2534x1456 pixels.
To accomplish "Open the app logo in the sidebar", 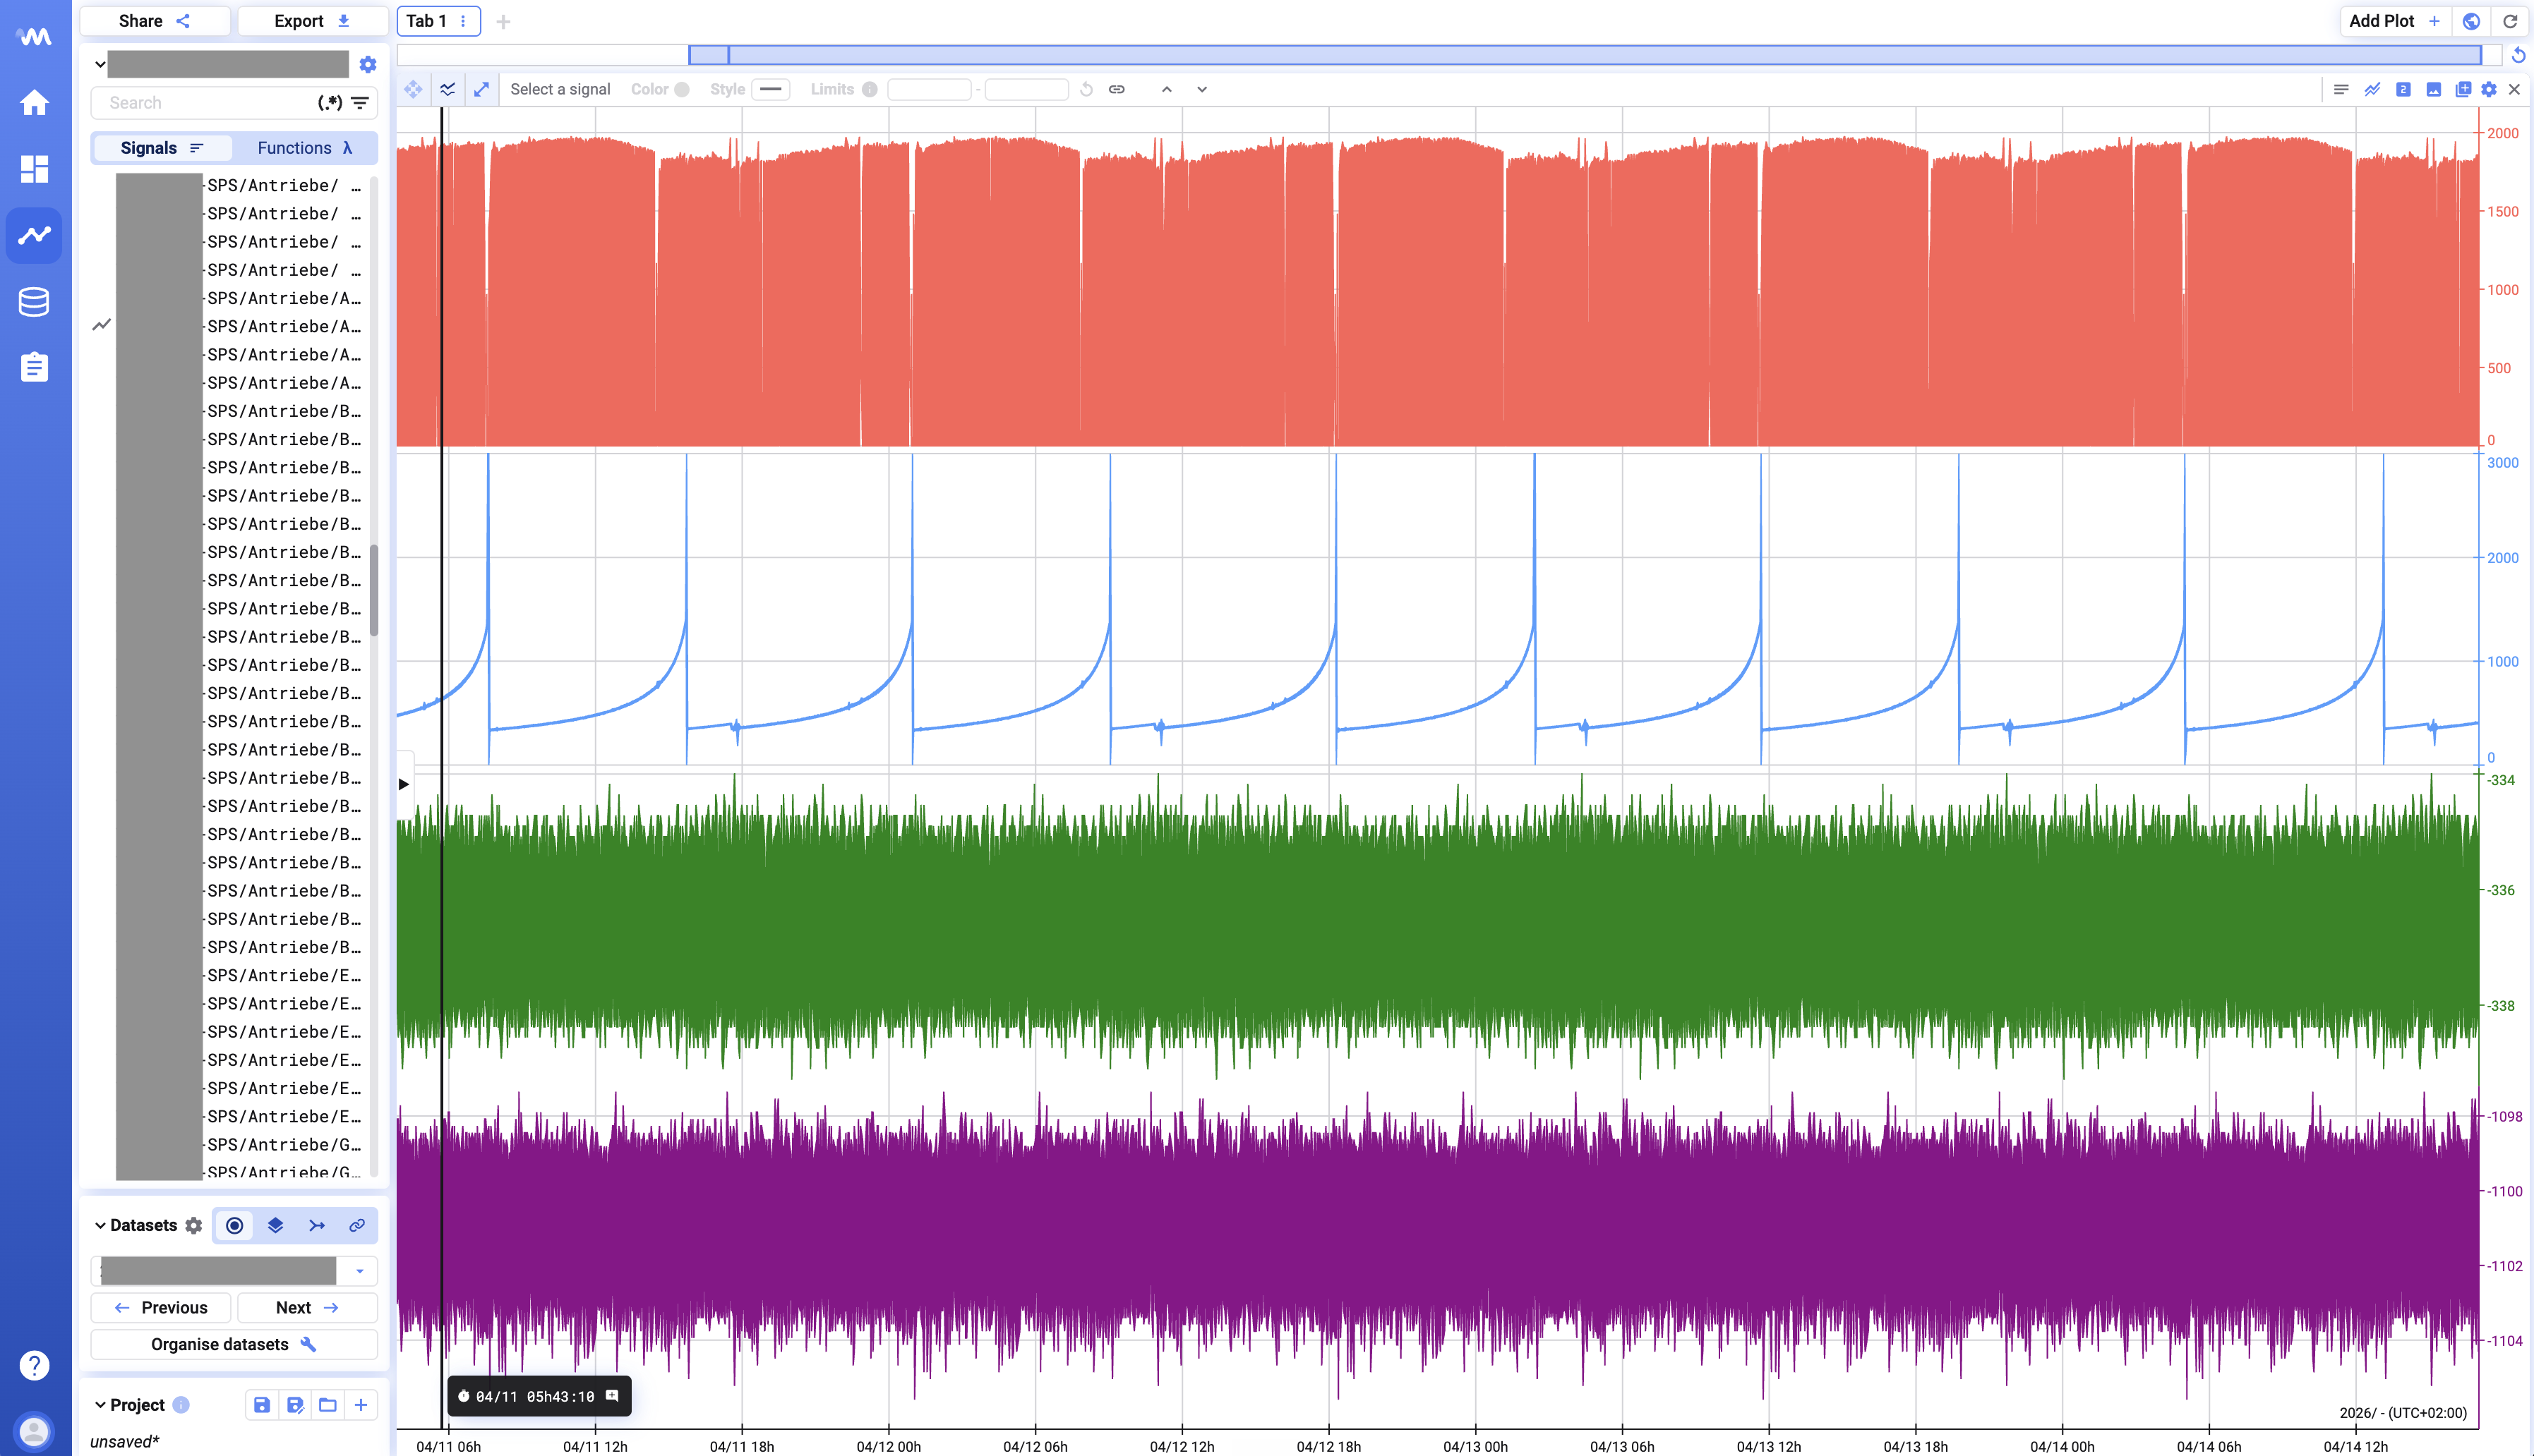I will pyautogui.click(x=34, y=37).
